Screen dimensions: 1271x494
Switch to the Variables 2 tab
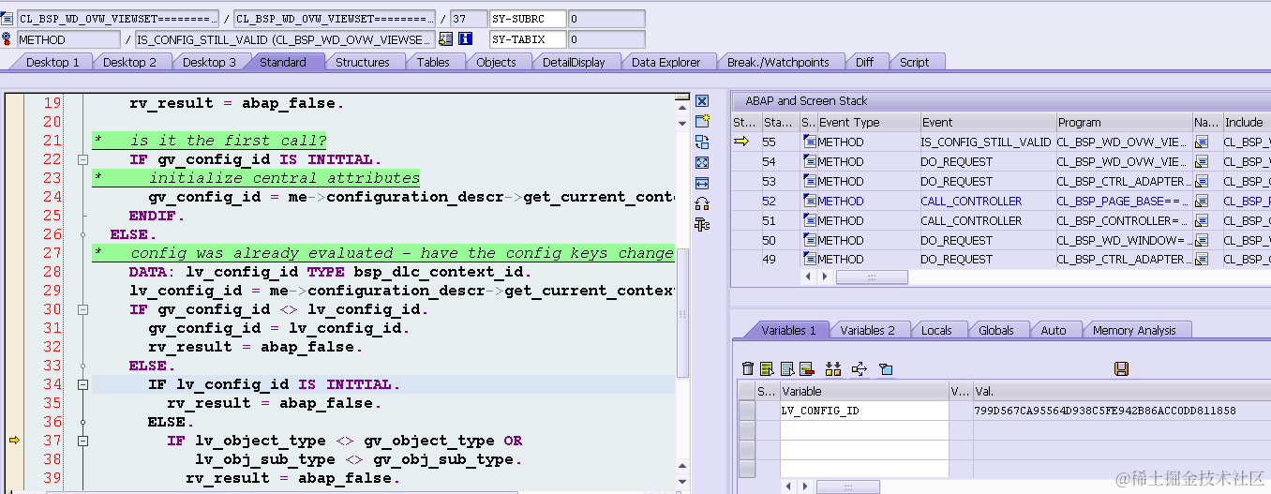[868, 330]
